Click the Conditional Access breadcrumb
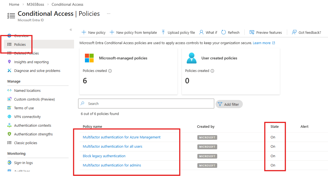 click(68, 4)
